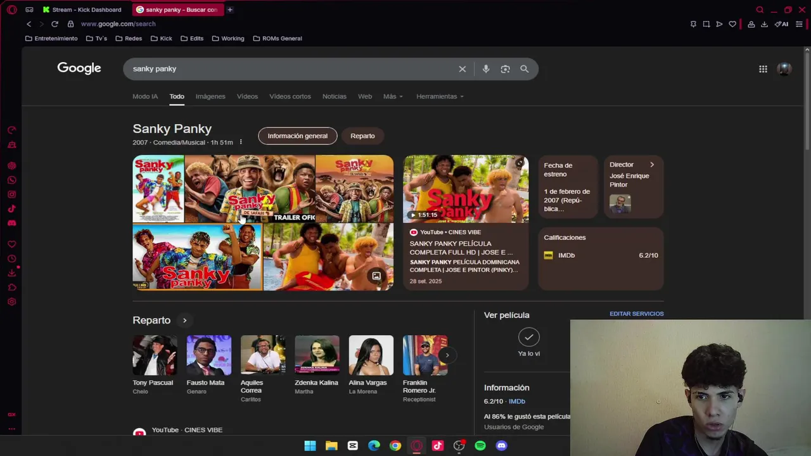Clear the Google search box

(x=463, y=69)
